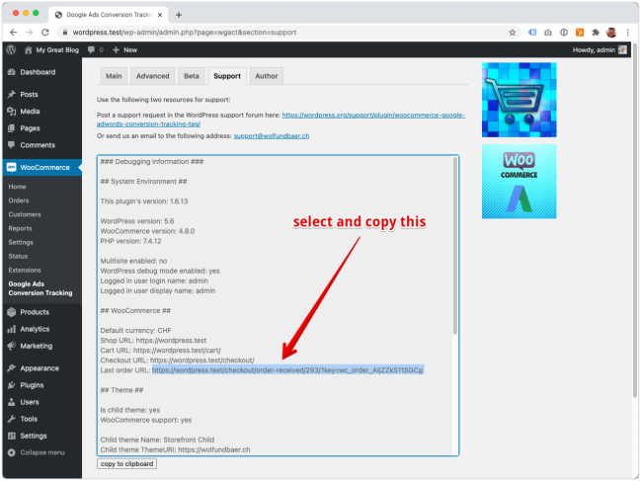
Task: Open the comments bubble in admin bar
Action: tap(91, 49)
